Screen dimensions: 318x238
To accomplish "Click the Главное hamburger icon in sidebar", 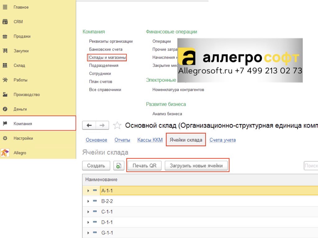I will [5, 7].
